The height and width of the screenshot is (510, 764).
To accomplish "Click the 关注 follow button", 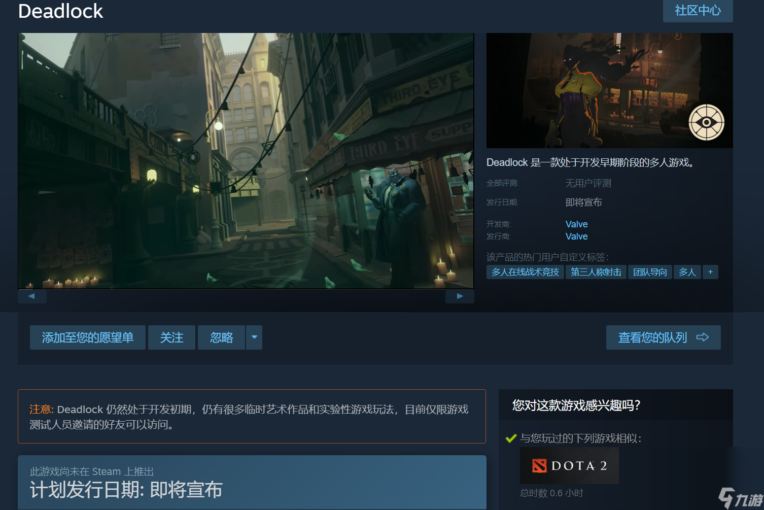I will pos(171,337).
